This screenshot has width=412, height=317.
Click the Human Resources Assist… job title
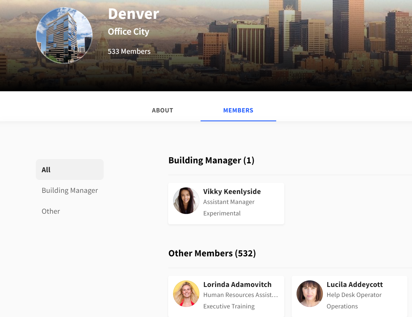tap(241, 295)
